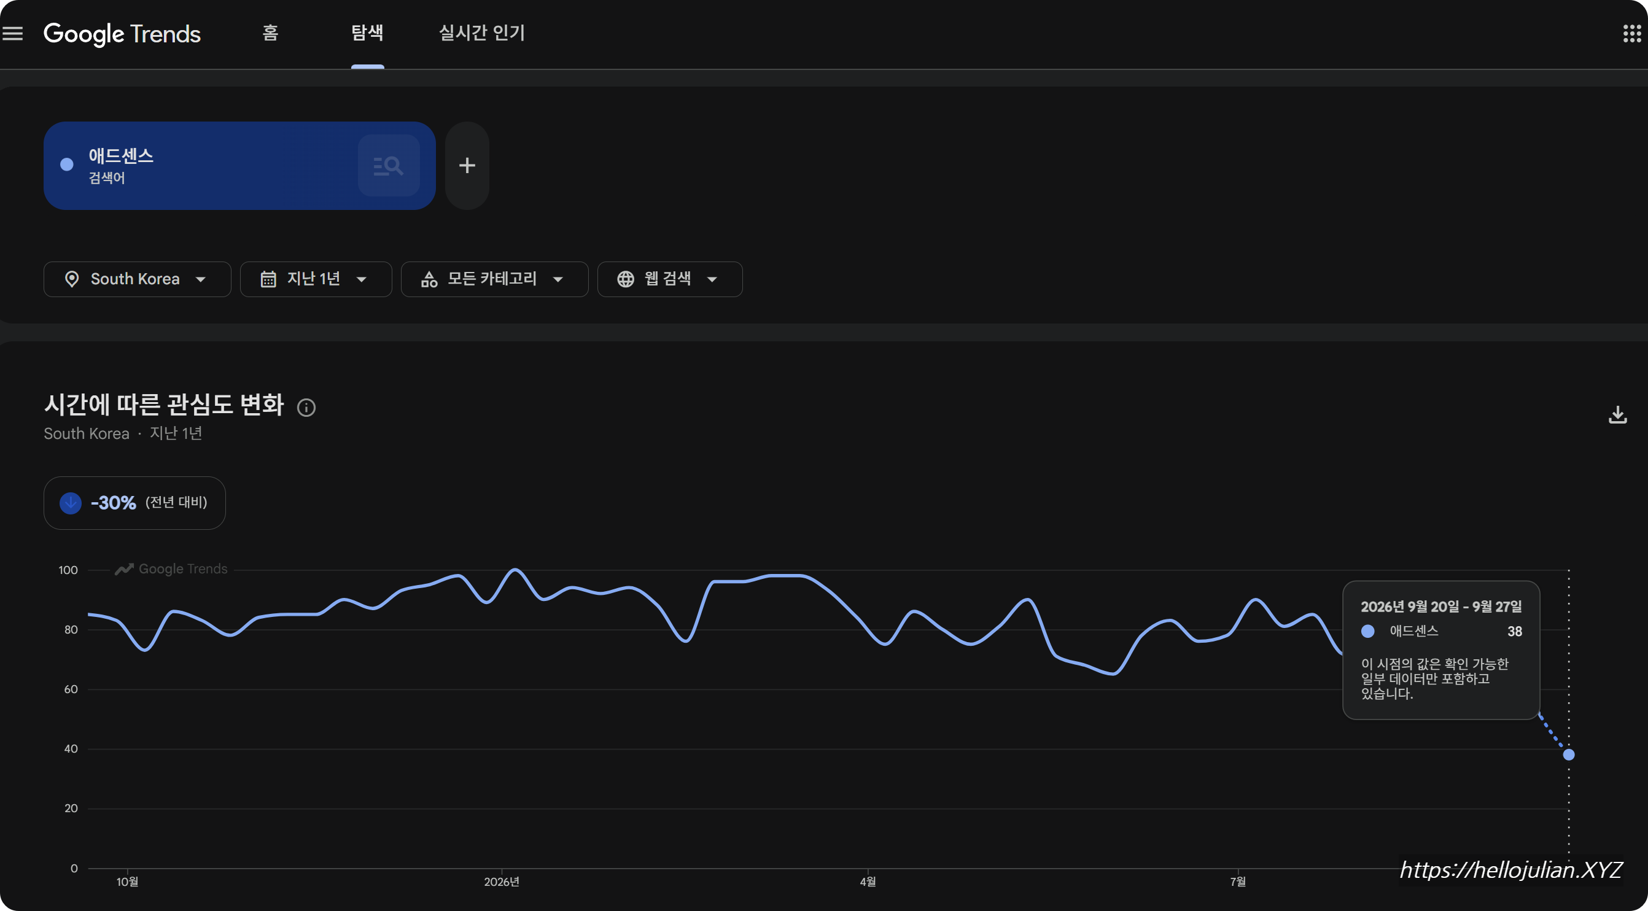Click the down-arrow icon beside -30%
This screenshot has width=1648, height=911.
click(x=71, y=503)
